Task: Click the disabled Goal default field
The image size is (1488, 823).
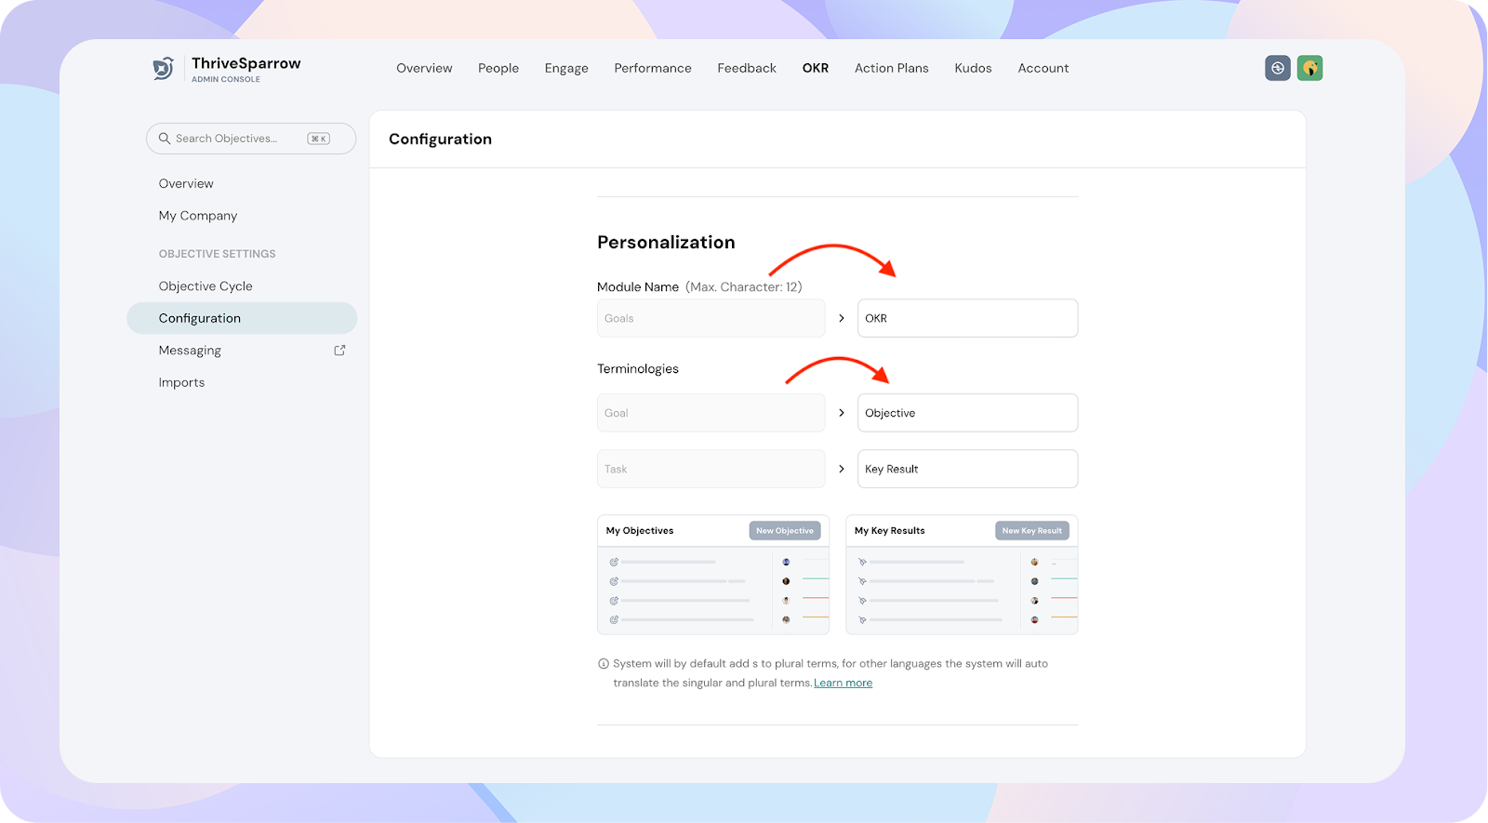Action: pyautogui.click(x=711, y=413)
